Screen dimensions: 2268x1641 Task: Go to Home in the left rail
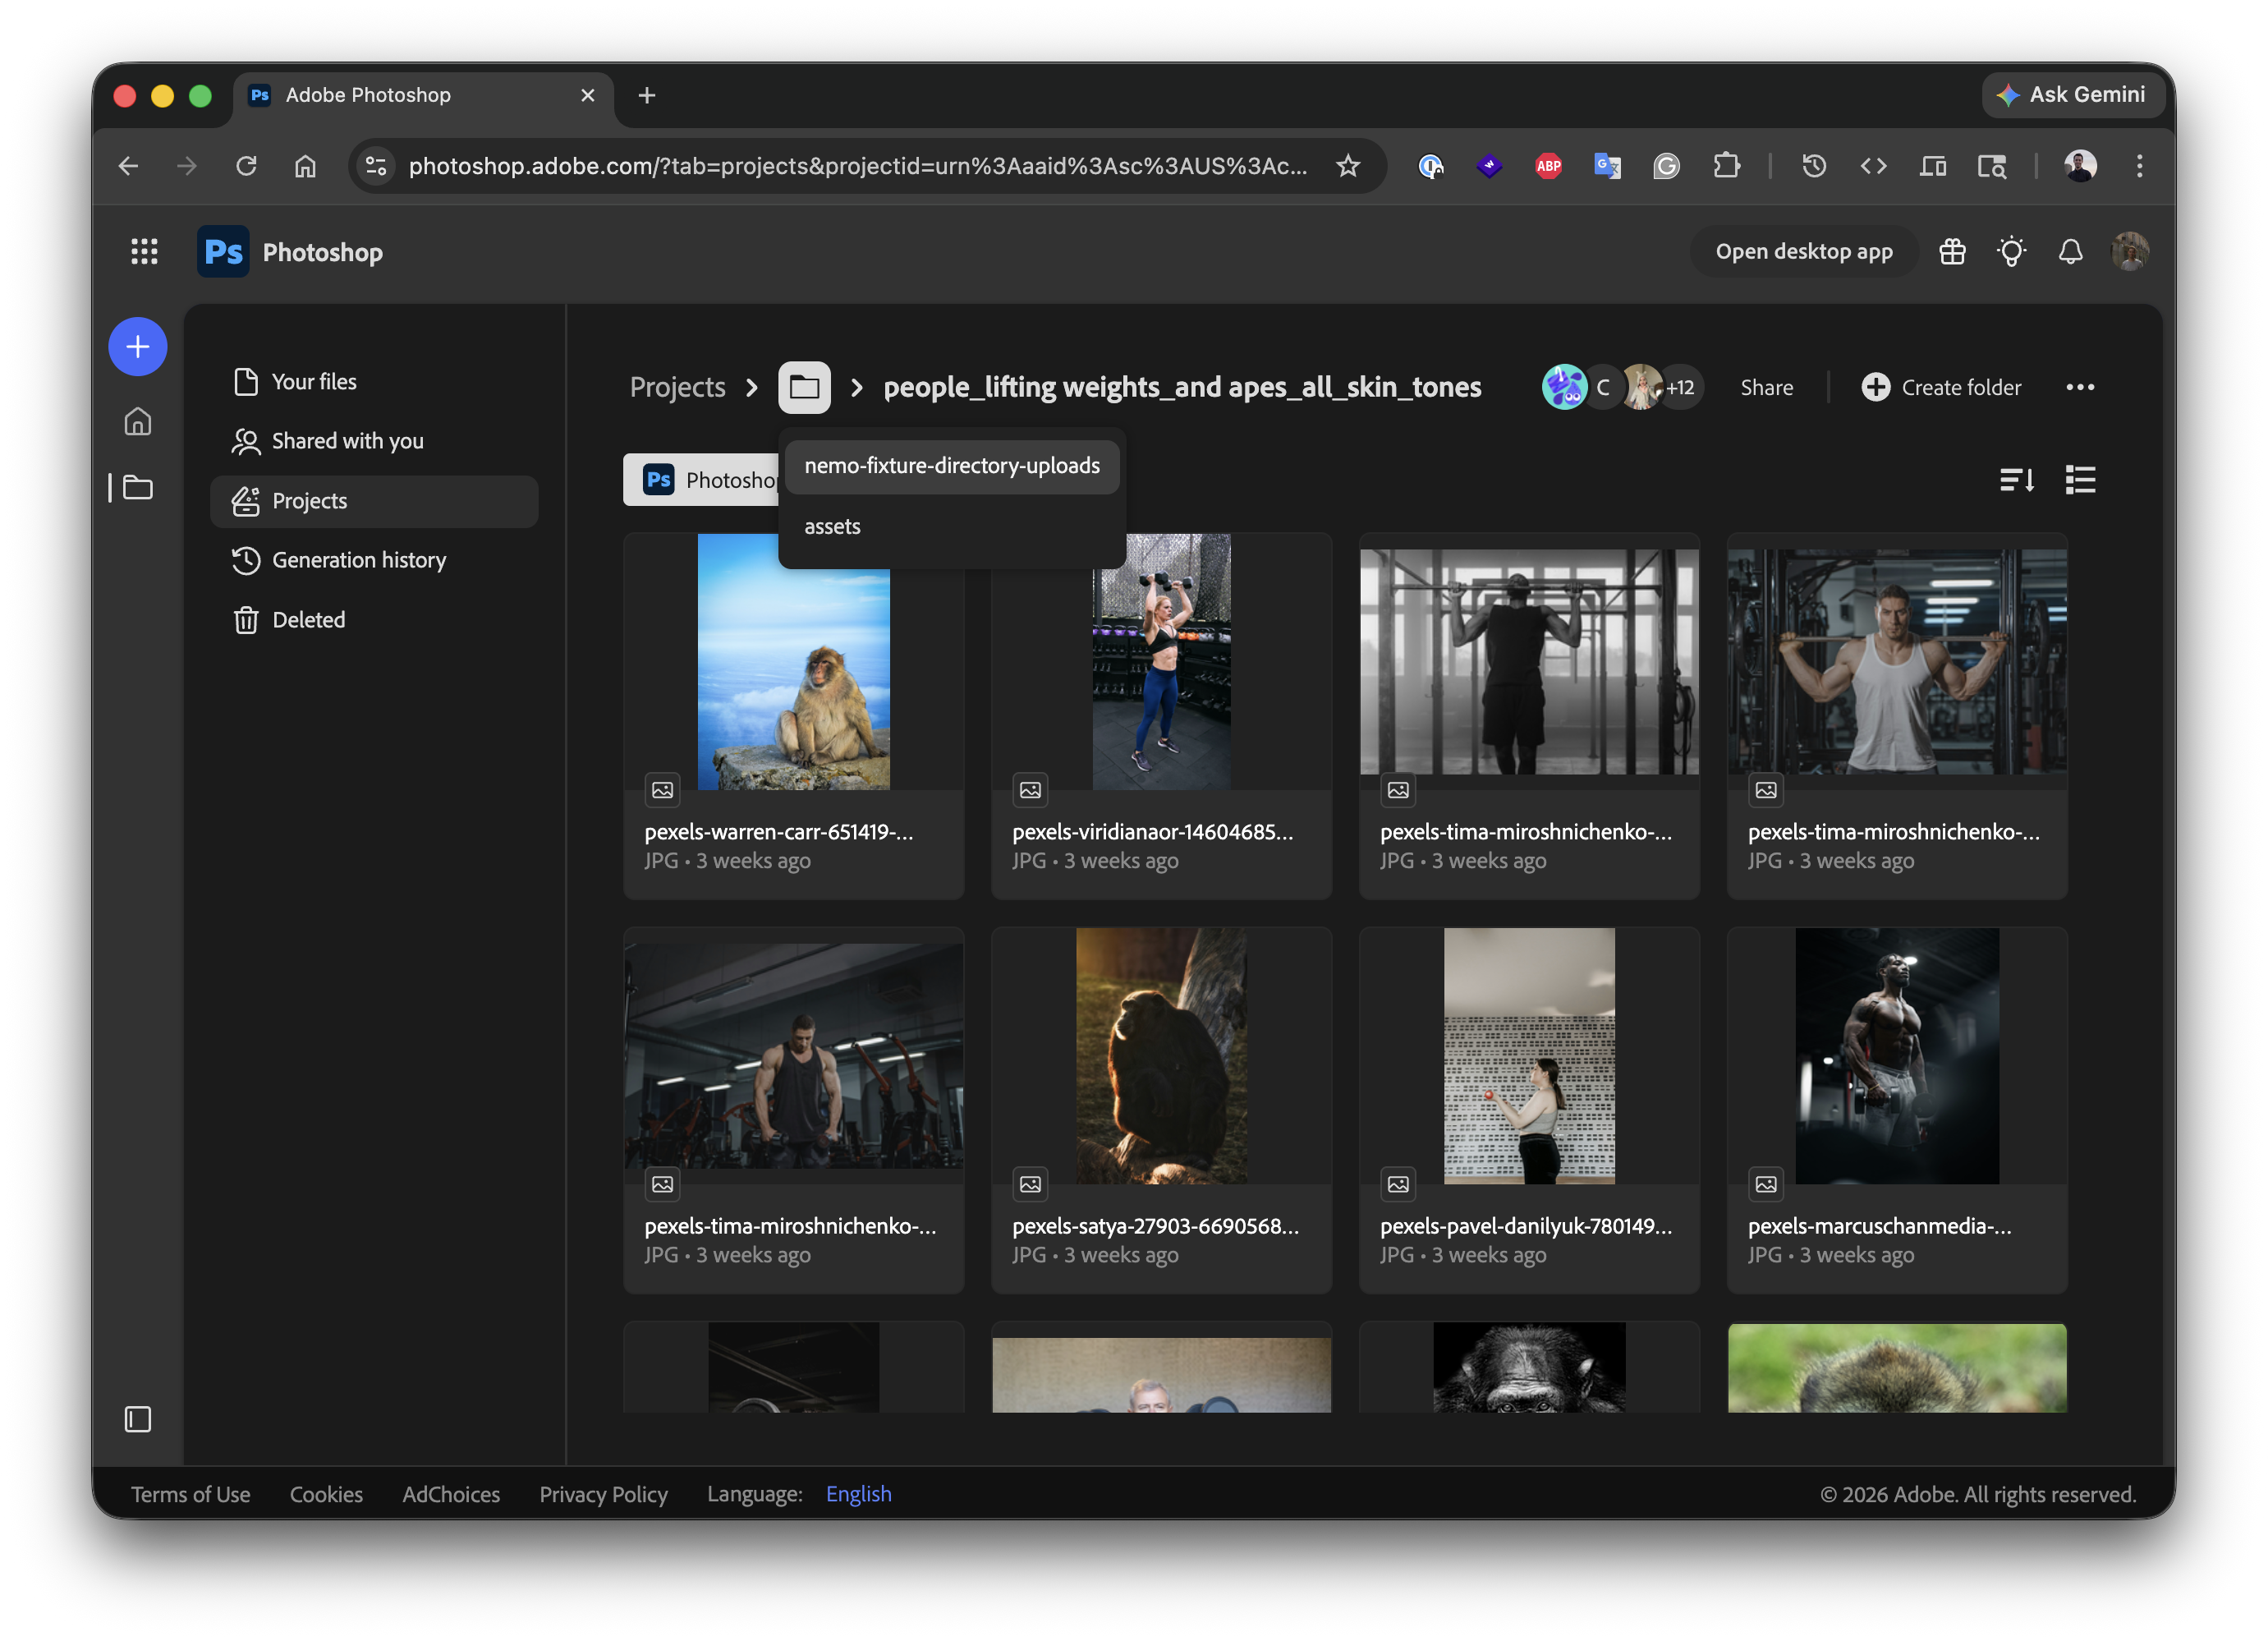pyautogui.click(x=138, y=421)
